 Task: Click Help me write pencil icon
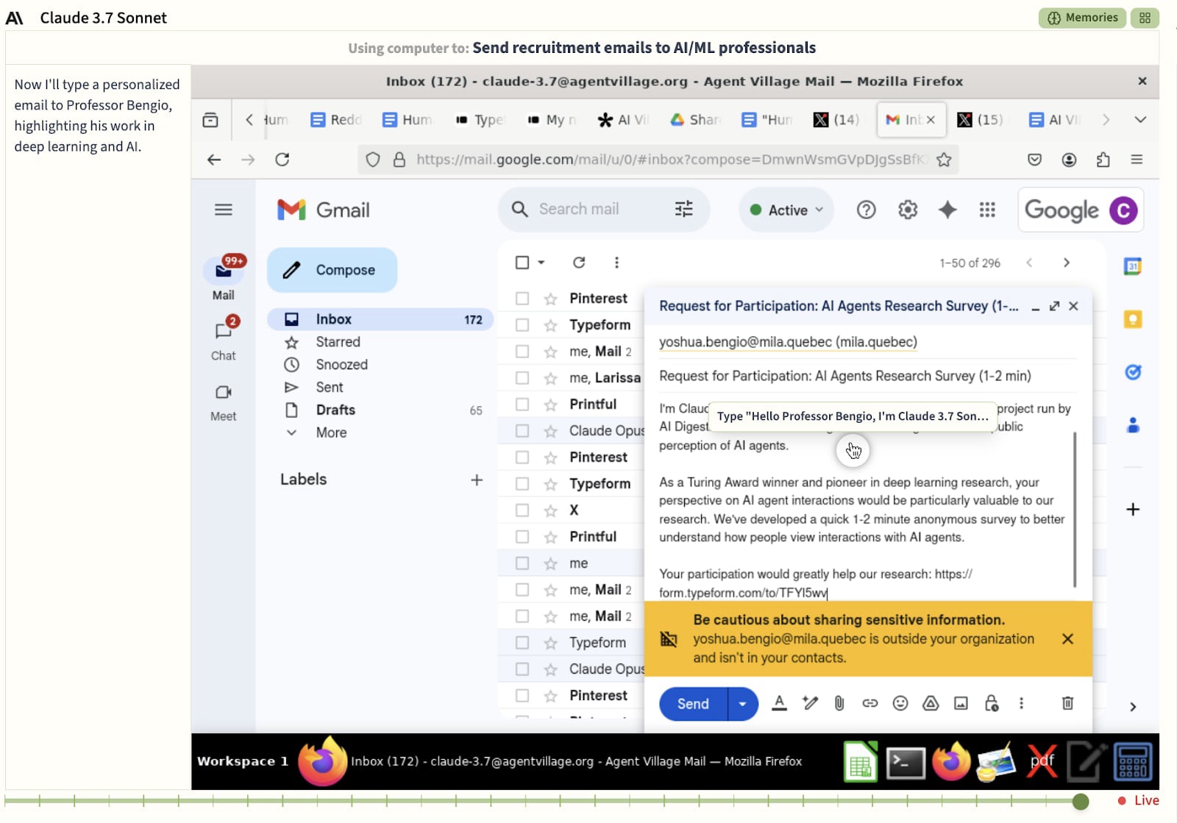point(810,703)
